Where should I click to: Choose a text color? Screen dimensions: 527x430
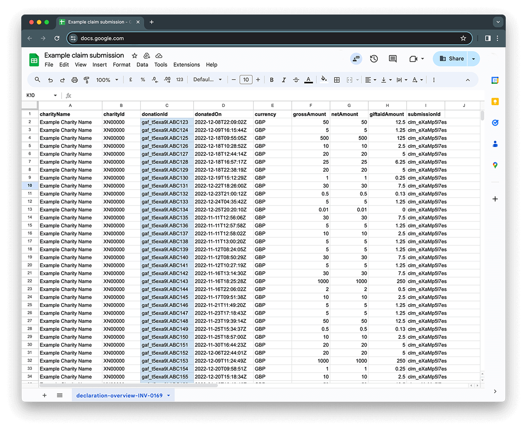[x=308, y=80]
